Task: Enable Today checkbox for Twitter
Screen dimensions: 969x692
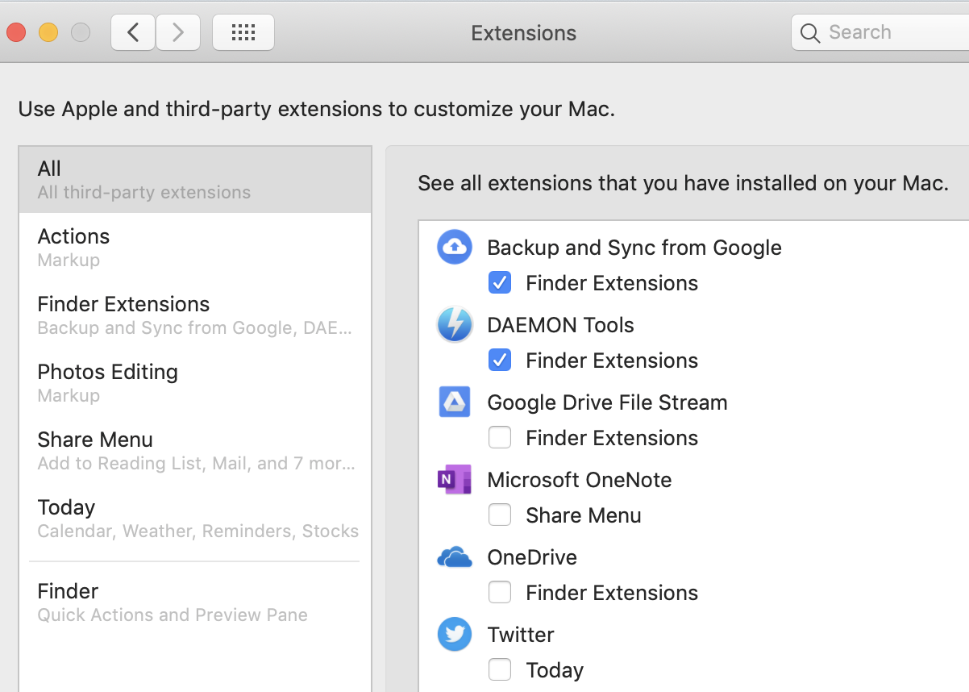Action: pyautogui.click(x=500, y=670)
